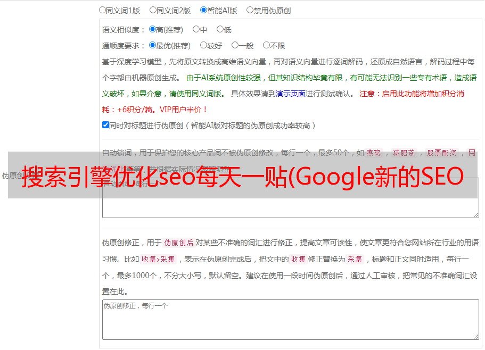Click the 燕窝 example keyword
This screenshot has width=485, height=350.
click(373, 153)
